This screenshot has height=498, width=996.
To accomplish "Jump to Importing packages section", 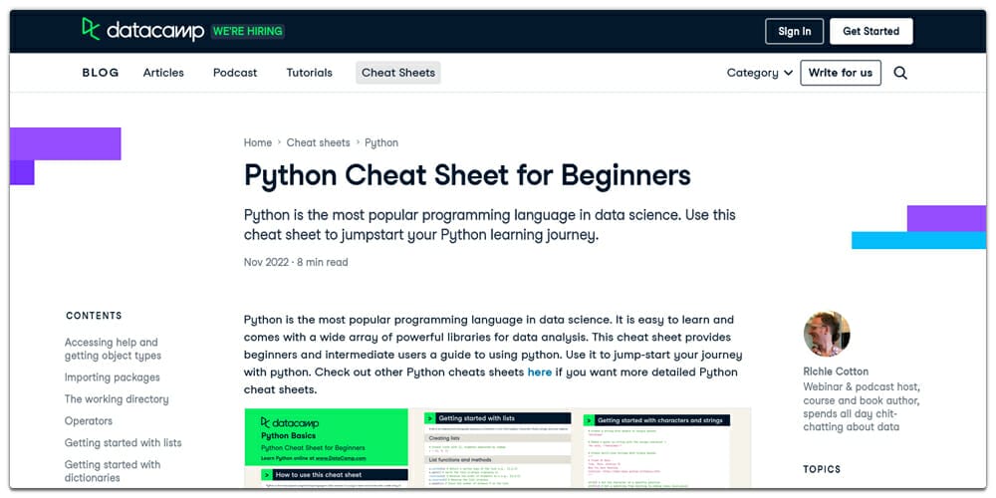I will [x=112, y=377].
